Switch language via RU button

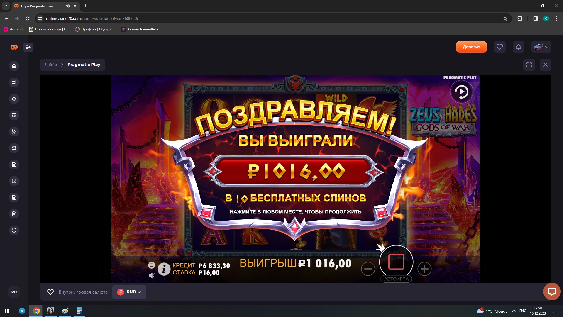pos(14,292)
